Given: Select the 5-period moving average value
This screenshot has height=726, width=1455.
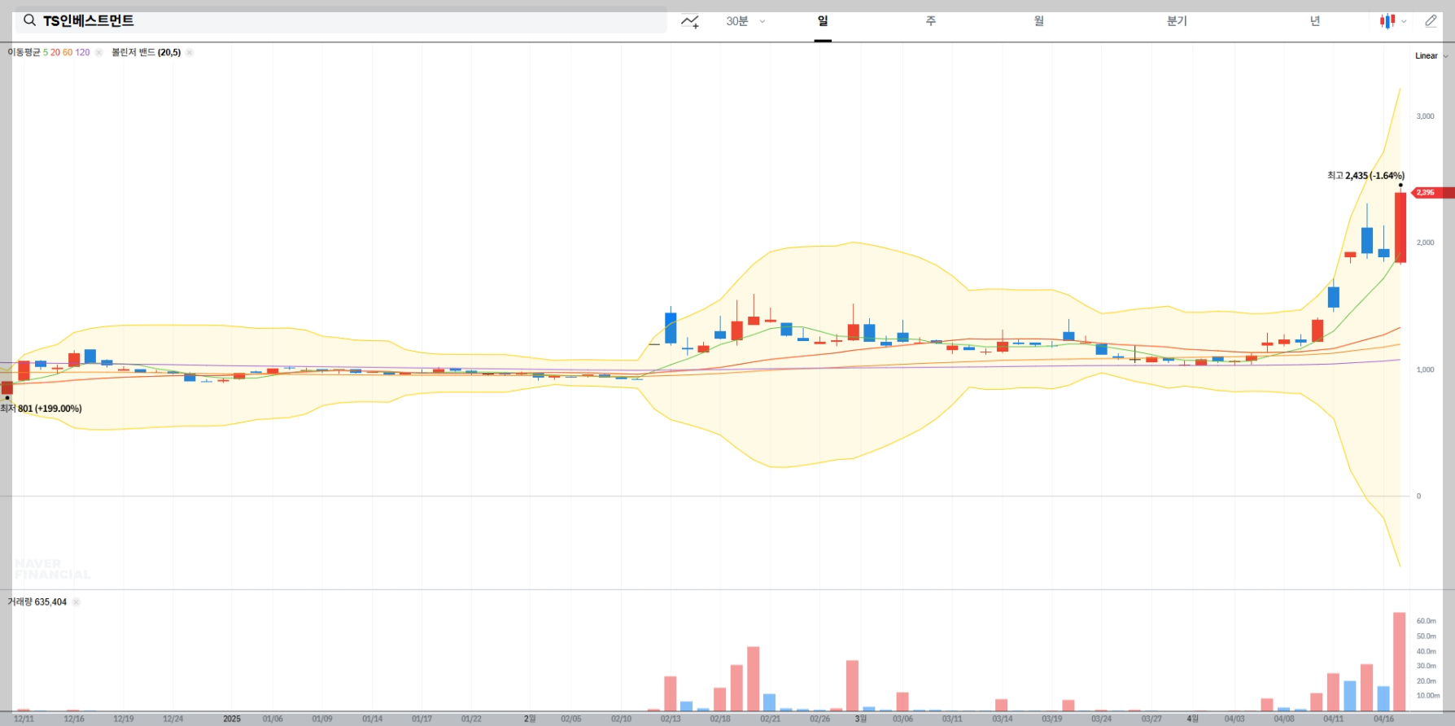Looking at the screenshot, I should 46,52.
